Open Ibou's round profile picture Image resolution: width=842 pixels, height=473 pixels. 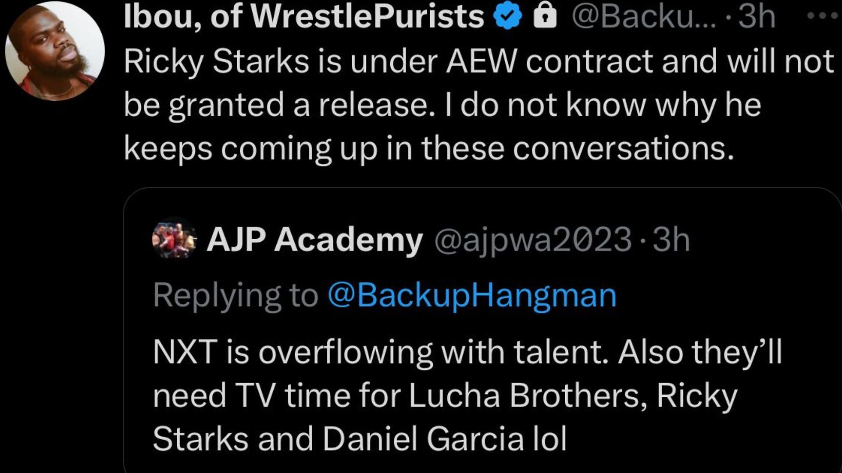[55, 51]
